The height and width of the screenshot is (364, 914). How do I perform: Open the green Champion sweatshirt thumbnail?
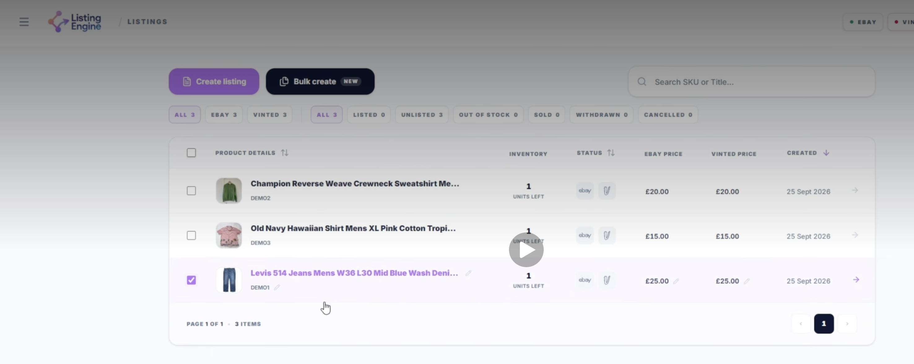229,191
